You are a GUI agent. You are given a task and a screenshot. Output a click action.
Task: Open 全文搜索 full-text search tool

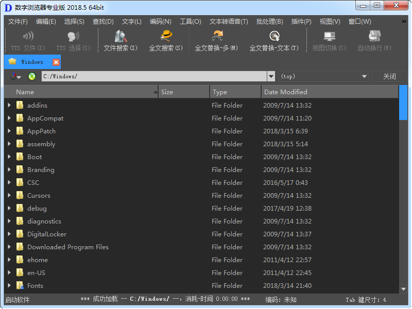[166, 41]
